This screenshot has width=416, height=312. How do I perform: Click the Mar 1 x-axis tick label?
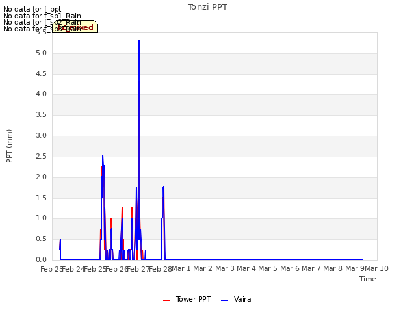tap(181, 268)
